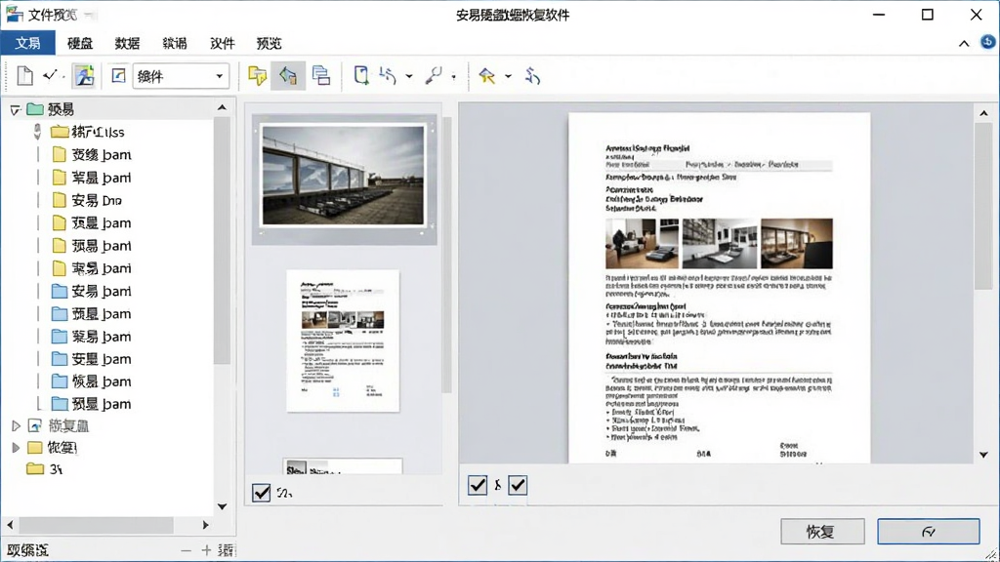Click the checkmark icon in the toolbar
This screenshot has height=562, width=1000.
(x=51, y=76)
